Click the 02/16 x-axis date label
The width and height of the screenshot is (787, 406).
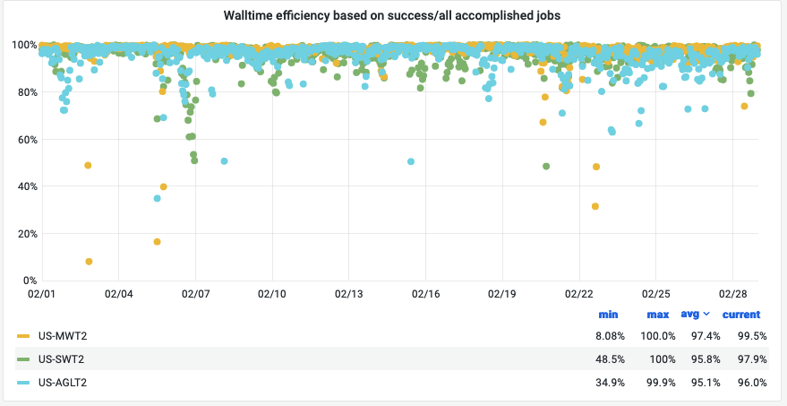tap(425, 294)
